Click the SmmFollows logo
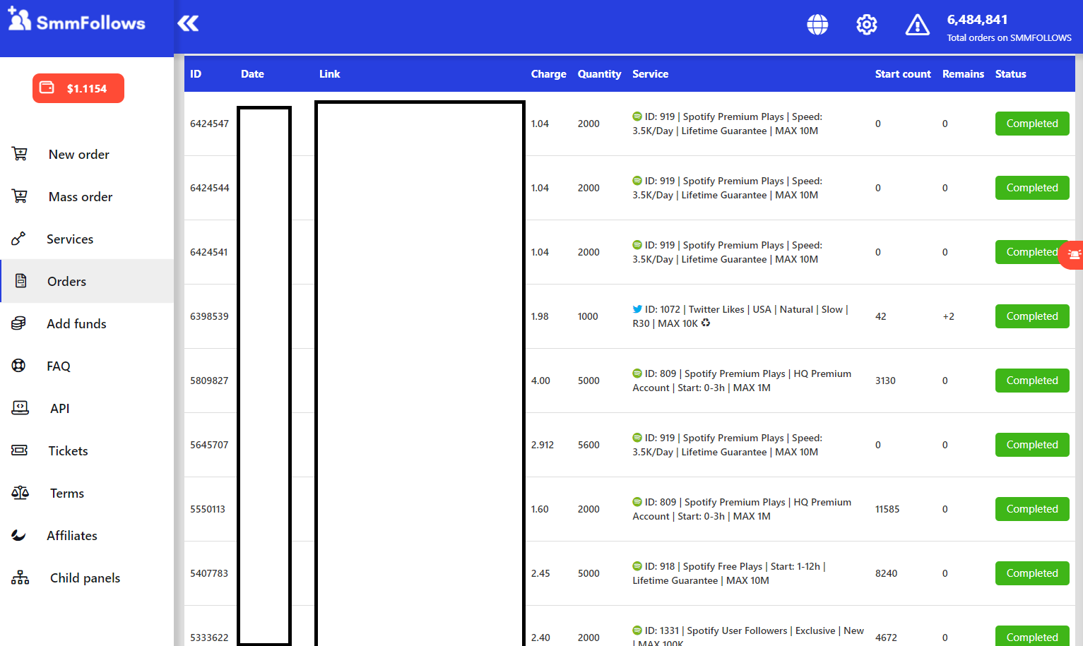Screen dimensions: 1083x646 76,20
